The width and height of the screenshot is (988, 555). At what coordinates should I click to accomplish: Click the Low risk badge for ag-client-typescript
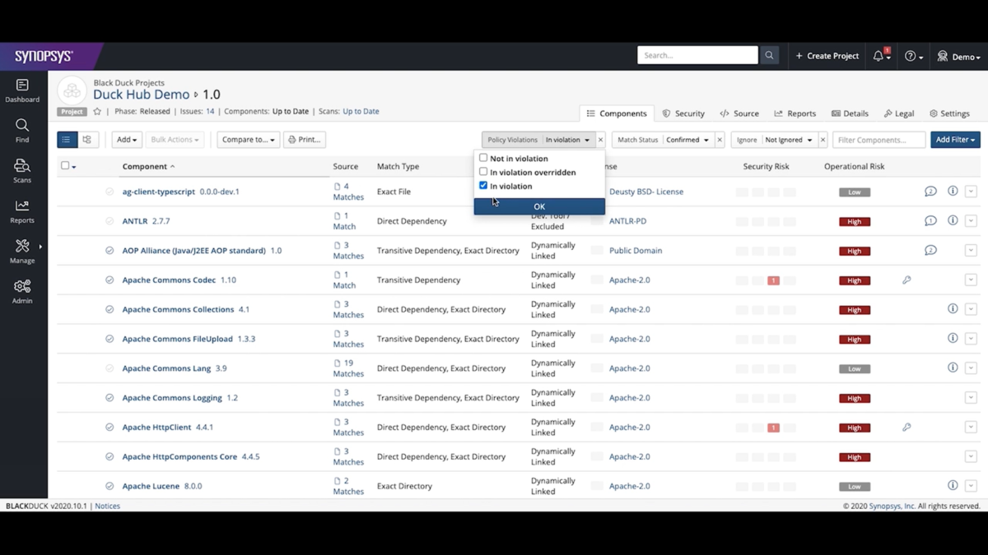[855, 192]
